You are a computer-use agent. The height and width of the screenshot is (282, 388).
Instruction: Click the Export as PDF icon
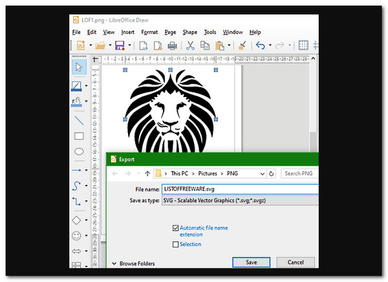(158, 45)
